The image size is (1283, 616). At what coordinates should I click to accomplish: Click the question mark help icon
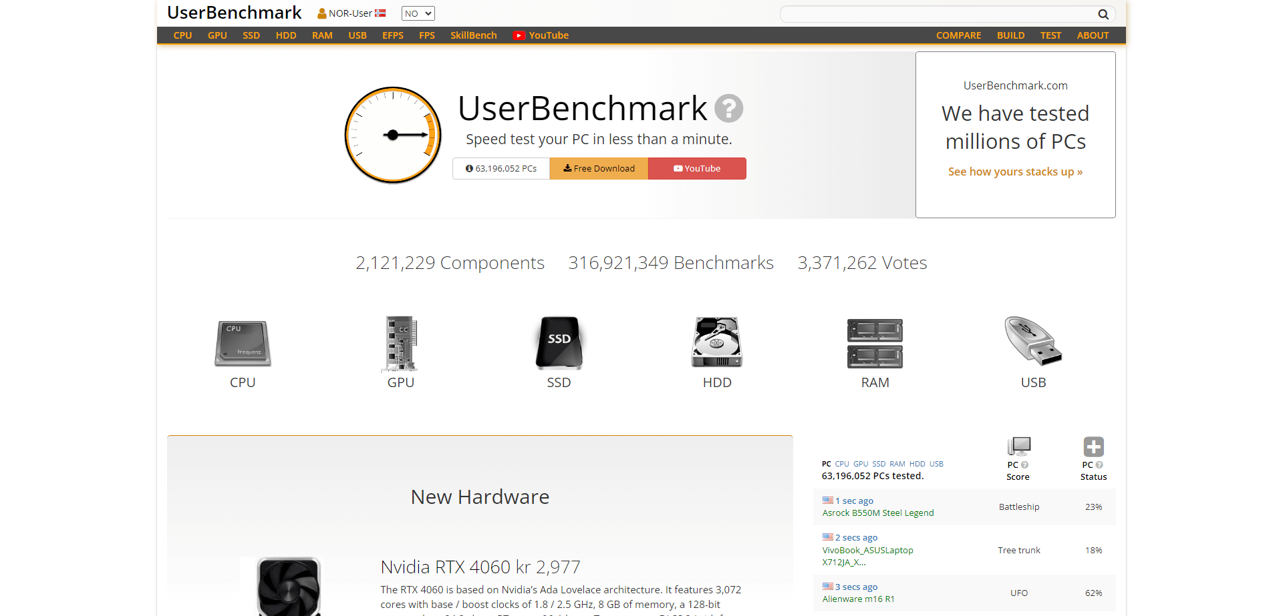pyautogui.click(x=729, y=108)
